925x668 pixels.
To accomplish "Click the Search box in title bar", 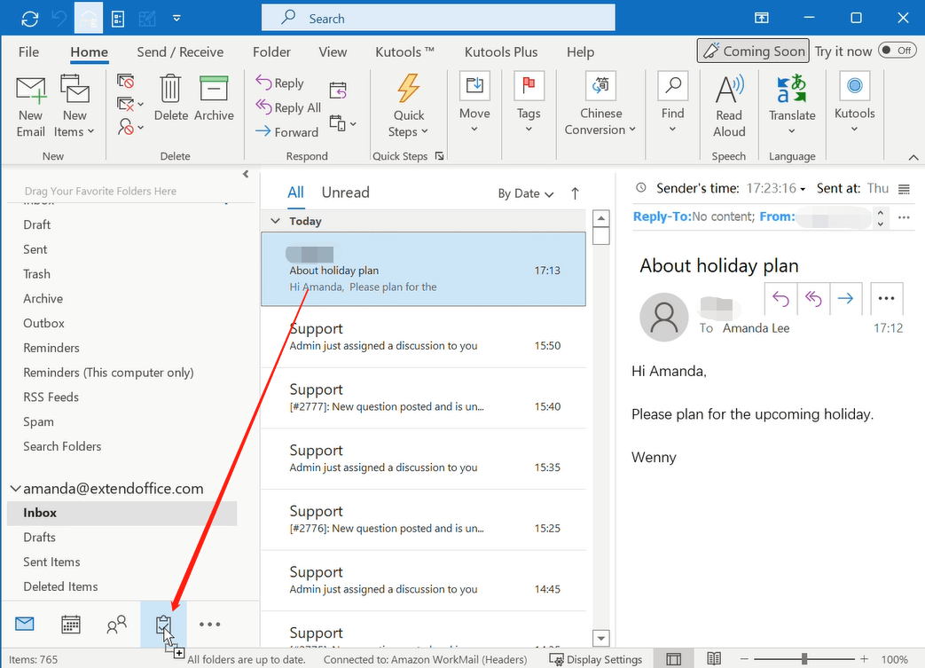I will (x=438, y=18).
